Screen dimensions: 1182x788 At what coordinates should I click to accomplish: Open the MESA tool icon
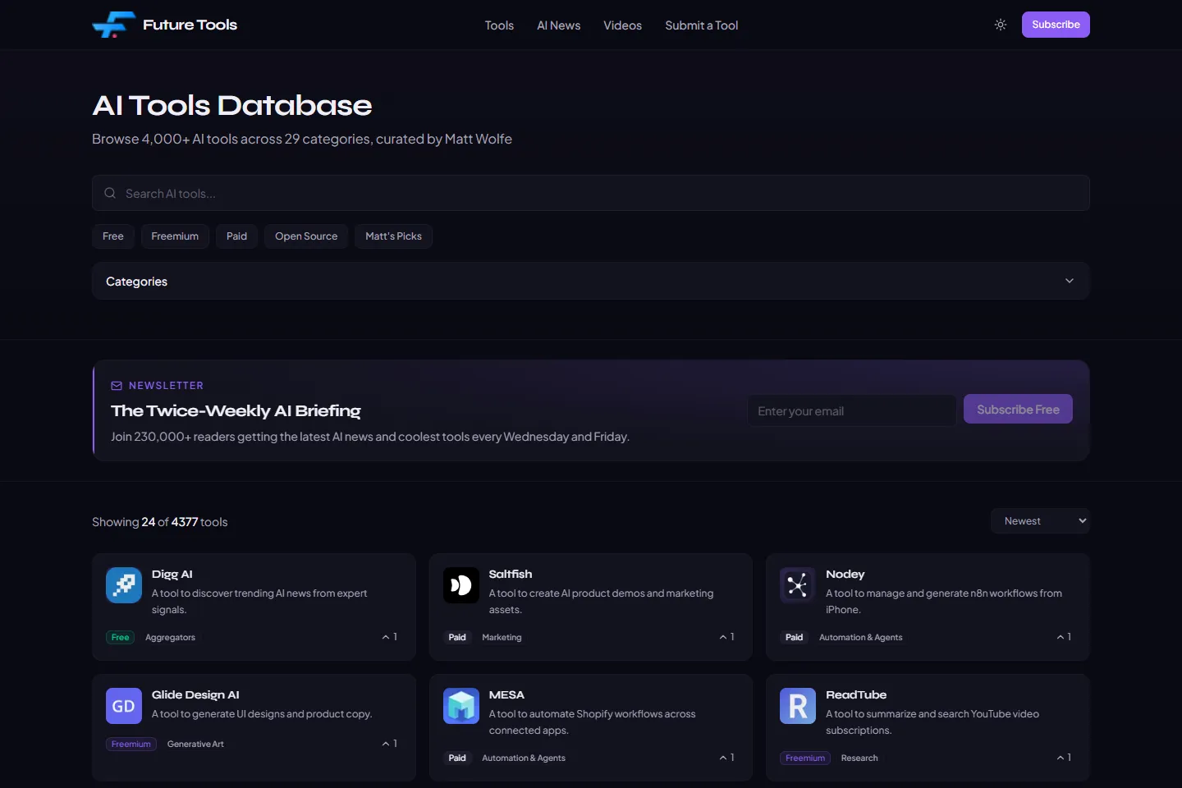[461, 706]
